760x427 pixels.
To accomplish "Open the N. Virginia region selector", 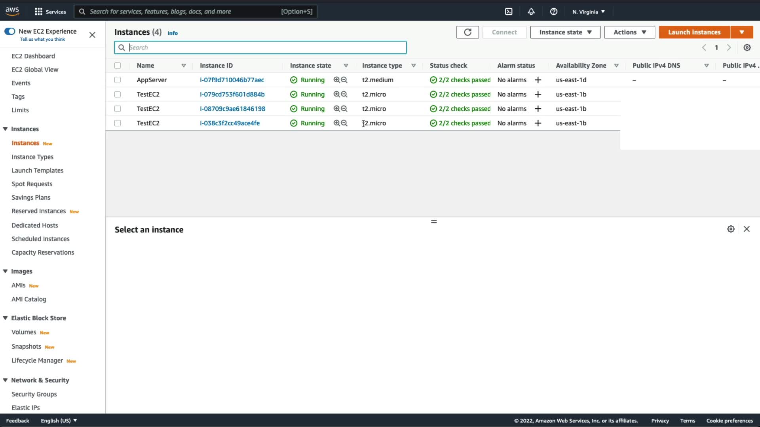I will [x=588, y=11].
